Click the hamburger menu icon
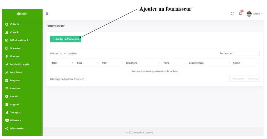Screen dimensions: 267x139 coord(47,14)
